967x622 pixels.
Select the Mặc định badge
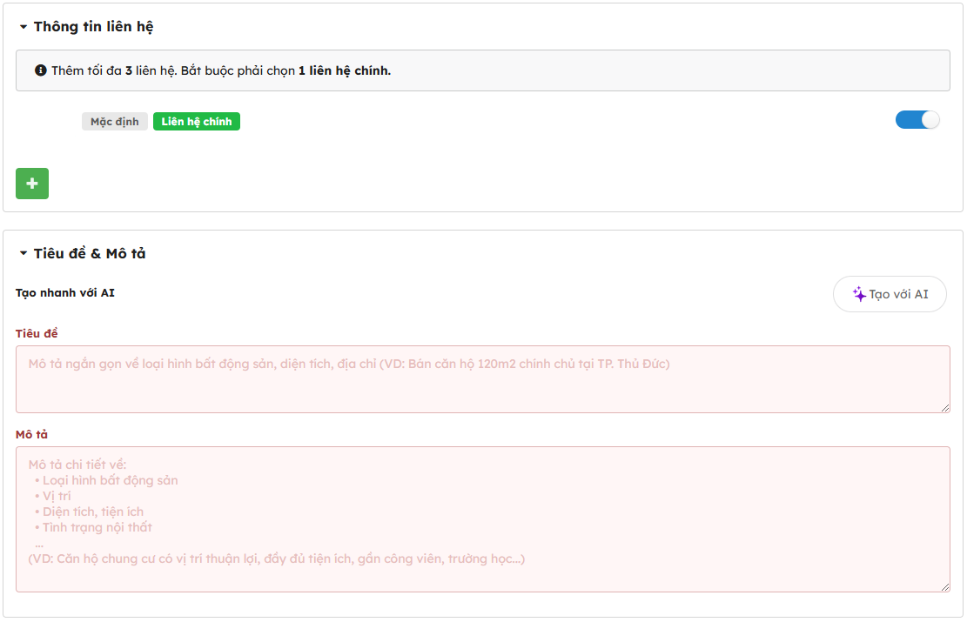click(x=115, y=122)
